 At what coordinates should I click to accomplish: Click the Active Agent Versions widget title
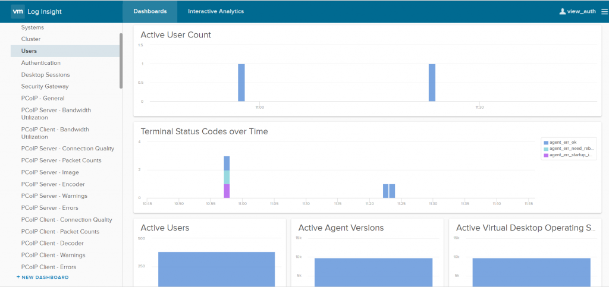[x=341, y=228]
